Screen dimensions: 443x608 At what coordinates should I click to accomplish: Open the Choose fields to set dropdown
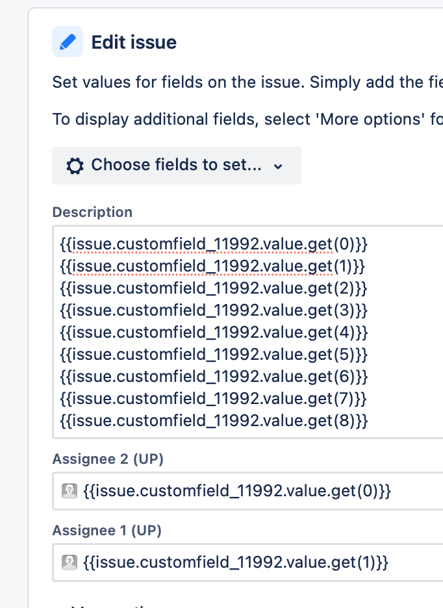click(x=176, y=166)
